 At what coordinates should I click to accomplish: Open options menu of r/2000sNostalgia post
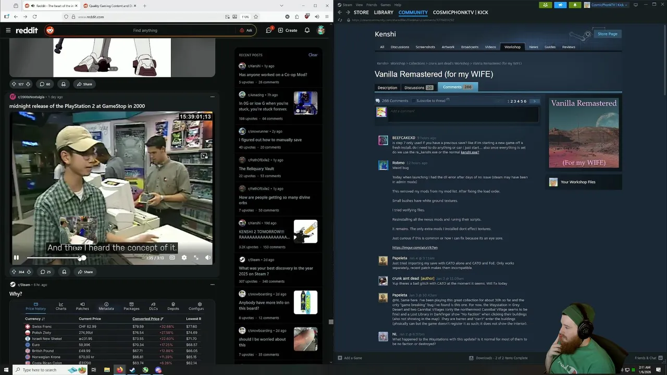pos(212,97)
